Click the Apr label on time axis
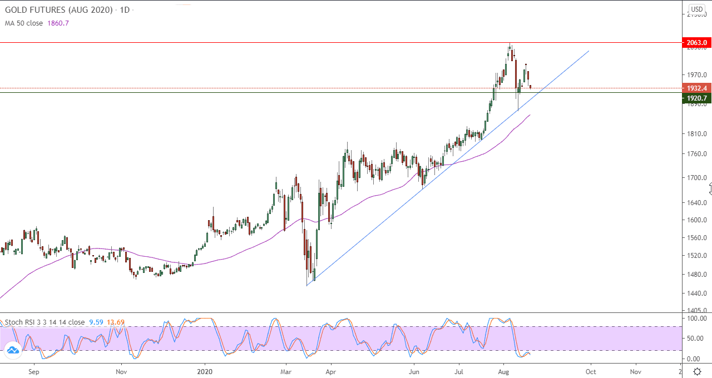712x378 pixels. [x=330, y=371]
